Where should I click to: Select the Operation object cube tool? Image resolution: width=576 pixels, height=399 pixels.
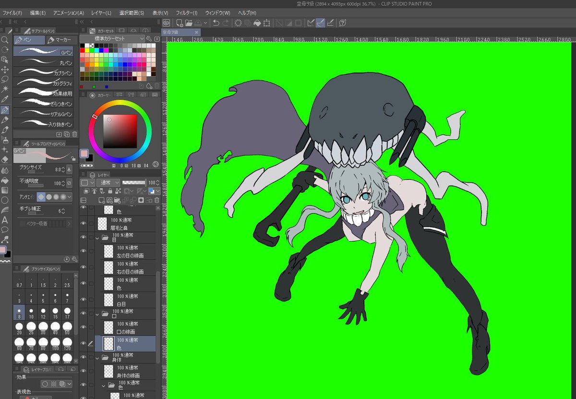coord(5,59)
